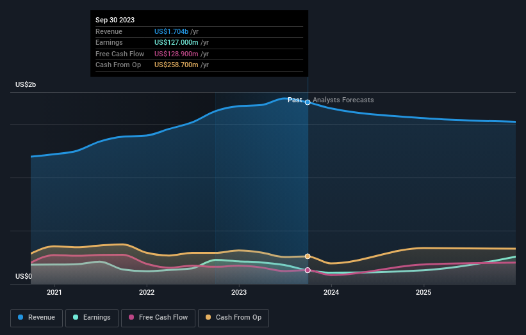526x335 pixels.
Task: Click the orange Cash From Op legend dot
Action: coord(208,317)
